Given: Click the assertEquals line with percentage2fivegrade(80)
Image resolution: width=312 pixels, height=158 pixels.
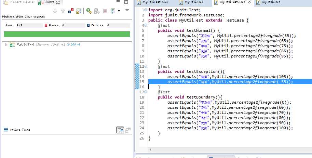Looking at the screenshot, I should (x=229, y=118).
